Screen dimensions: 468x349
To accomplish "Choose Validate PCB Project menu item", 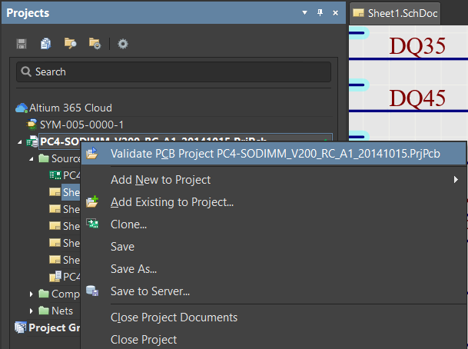I will click(x=274, y=154).
